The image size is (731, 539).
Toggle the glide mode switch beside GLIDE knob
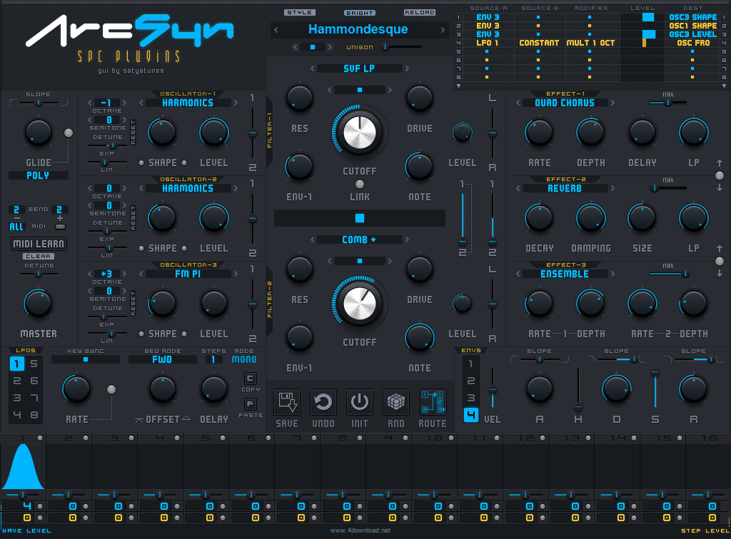coord(69,133)
